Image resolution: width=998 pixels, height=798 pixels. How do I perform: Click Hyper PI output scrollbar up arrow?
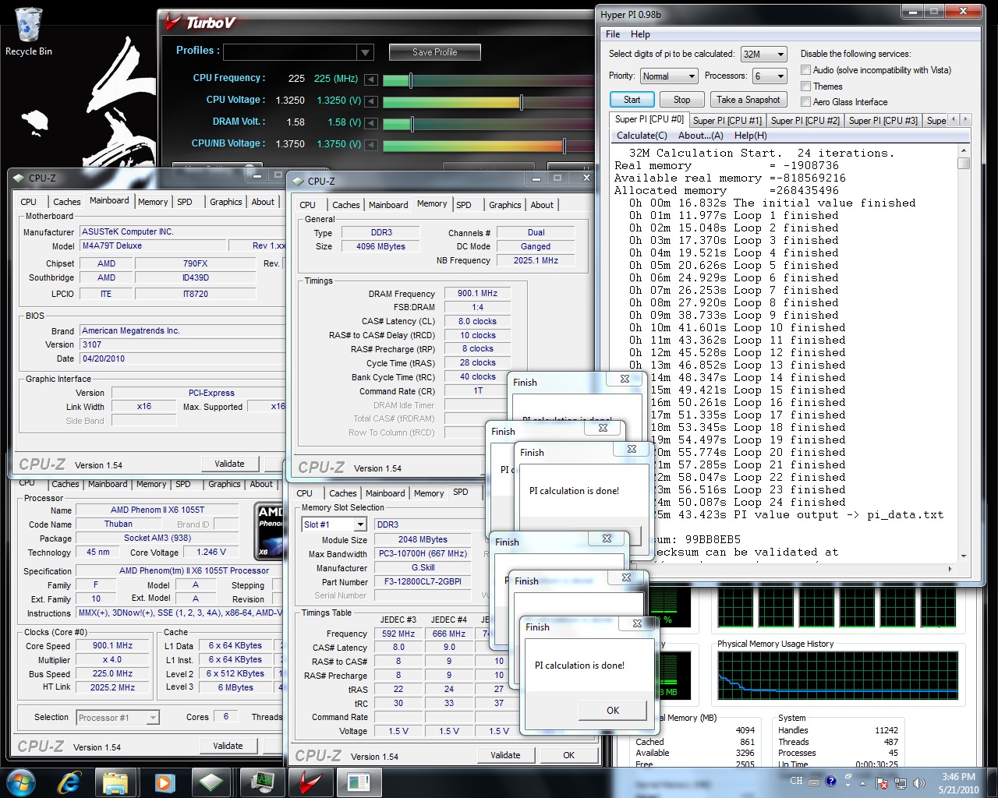(964, 151)
